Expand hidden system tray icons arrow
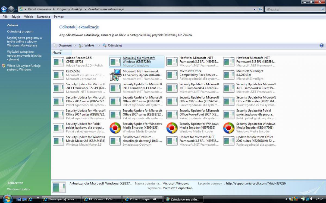Viewport: 326px width, 203px height. (287, 199)
